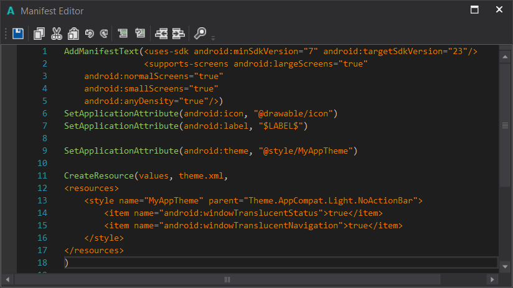Click line number 9 in the gutter

click(44, 151)
